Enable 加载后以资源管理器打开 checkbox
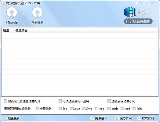The image size is (160, 122). 5,101
